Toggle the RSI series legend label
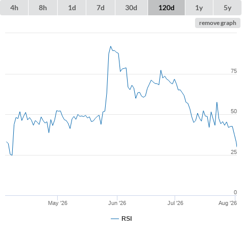 click(127, 219)
